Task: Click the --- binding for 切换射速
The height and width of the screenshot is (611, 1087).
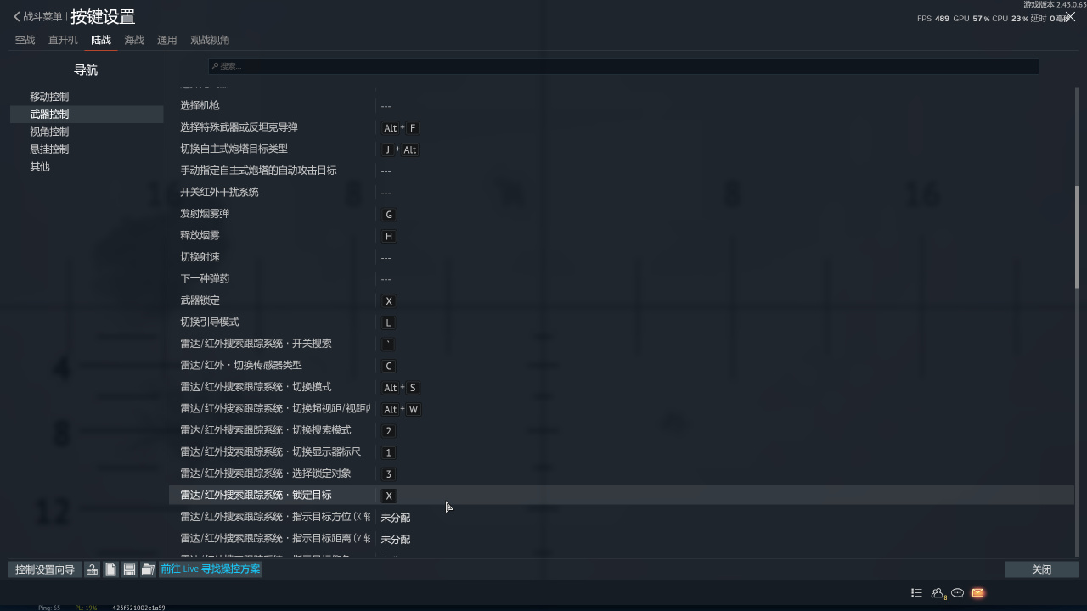Action: coord(386,257)
